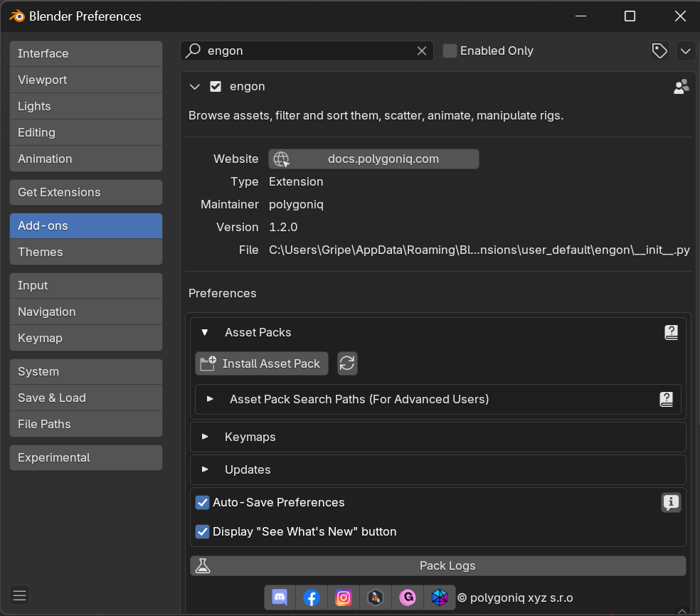Open the Get Extensions page

pos(85,192)
